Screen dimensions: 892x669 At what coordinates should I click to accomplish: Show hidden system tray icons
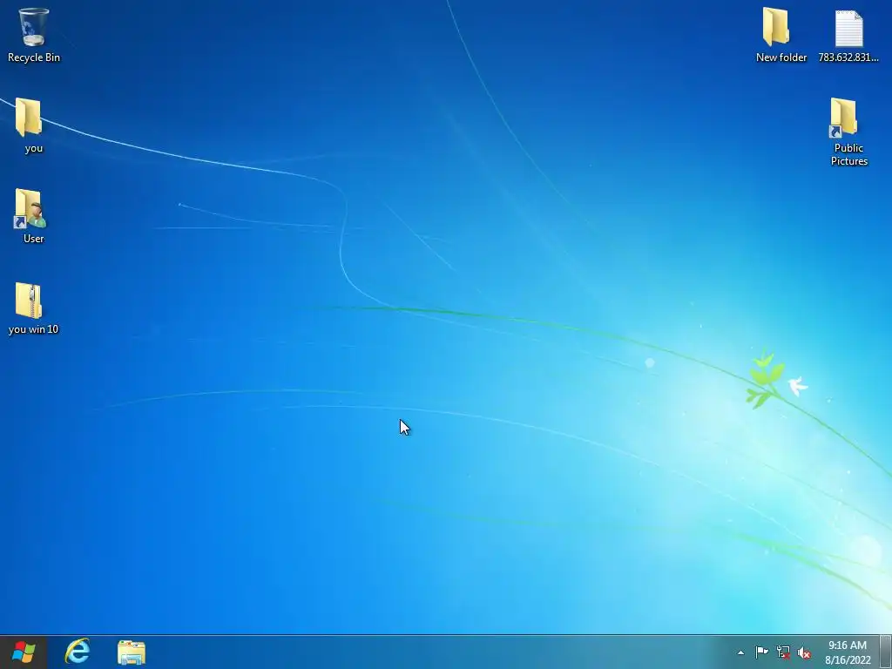pos(740,652)
